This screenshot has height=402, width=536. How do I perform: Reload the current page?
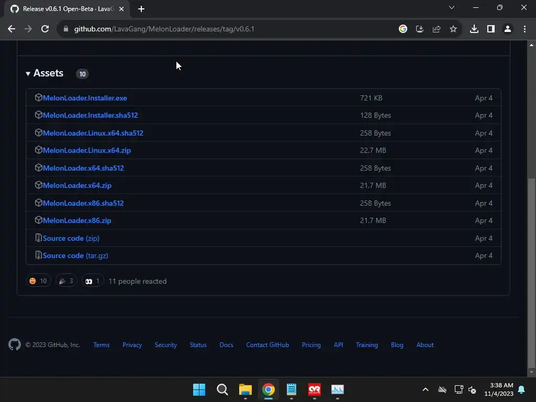click(45, 29)
